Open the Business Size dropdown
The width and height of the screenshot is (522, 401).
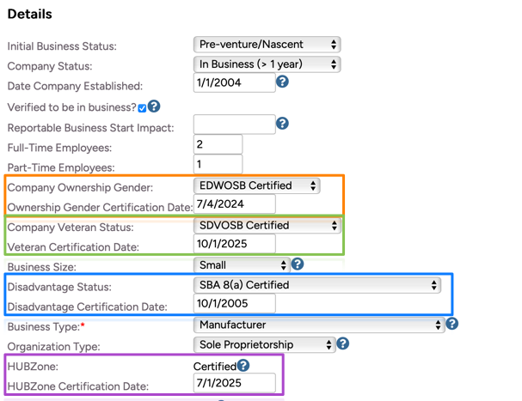pyautogui.click(x=241, y=265)
